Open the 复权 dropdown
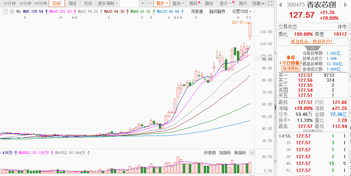The image size is (351, 176). pos(161,3)
